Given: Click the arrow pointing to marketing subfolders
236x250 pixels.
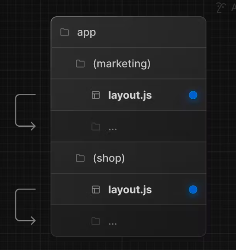Looking at the screenshot, I should (x=25, y=112).
